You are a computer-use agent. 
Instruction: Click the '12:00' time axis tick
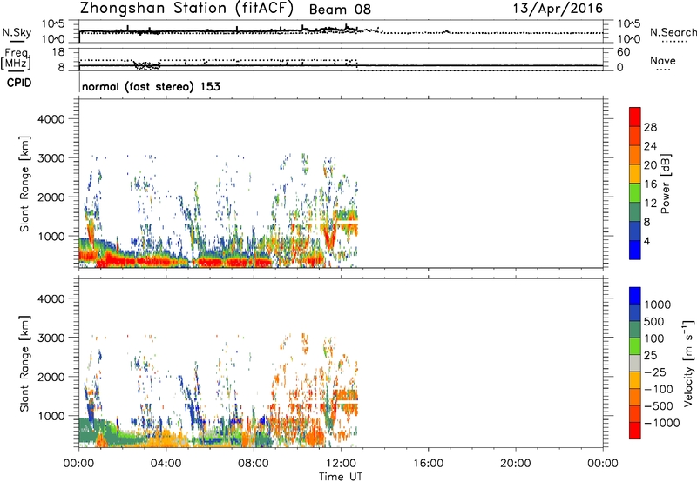click(341, 464)
